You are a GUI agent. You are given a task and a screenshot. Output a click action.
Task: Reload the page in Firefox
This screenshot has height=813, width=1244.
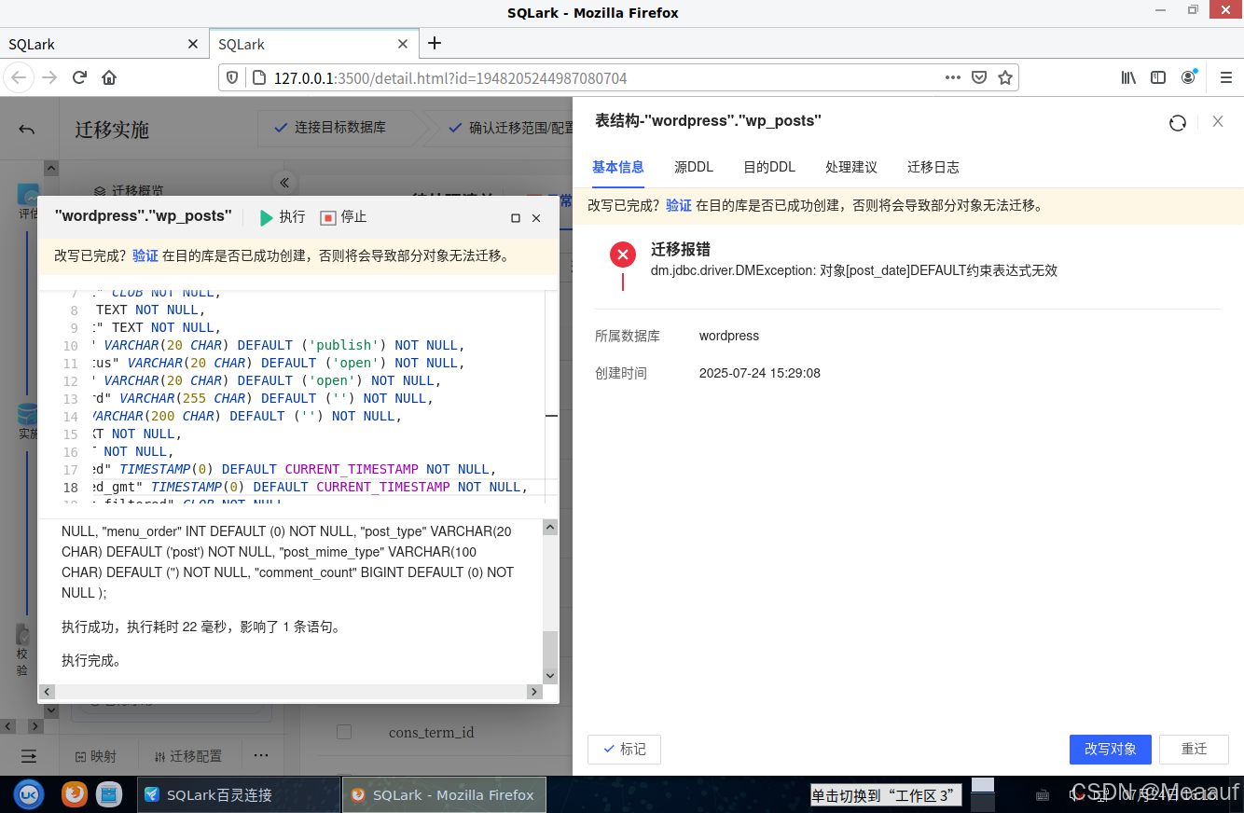tap(79, 77)
